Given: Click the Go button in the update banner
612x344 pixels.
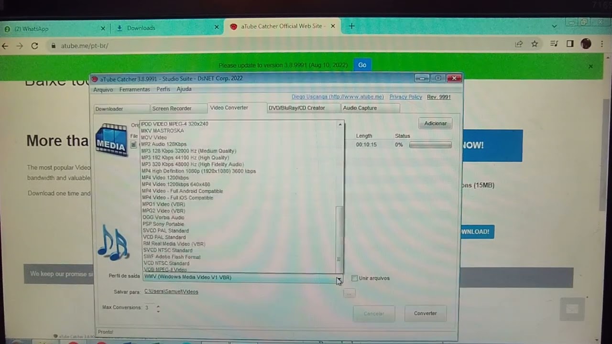Looking at the screenshot, I should (362, 65).
